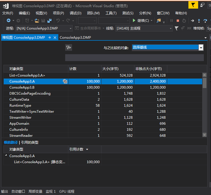Viewport: 211px width, 195px height.
Task: Expand the process ConsoleApp3.DMP dropdown
Action: [70, 28]
